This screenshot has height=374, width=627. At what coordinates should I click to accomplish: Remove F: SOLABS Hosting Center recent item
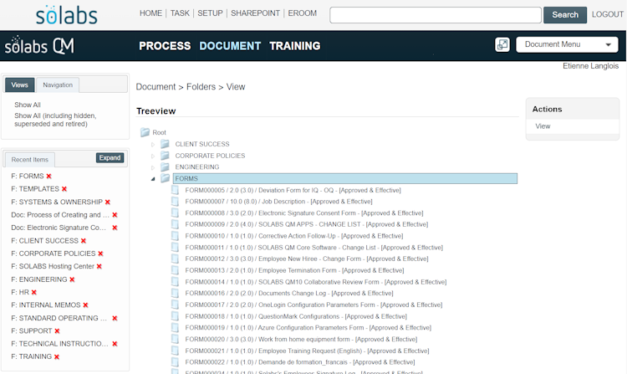[x=99, y=266]
